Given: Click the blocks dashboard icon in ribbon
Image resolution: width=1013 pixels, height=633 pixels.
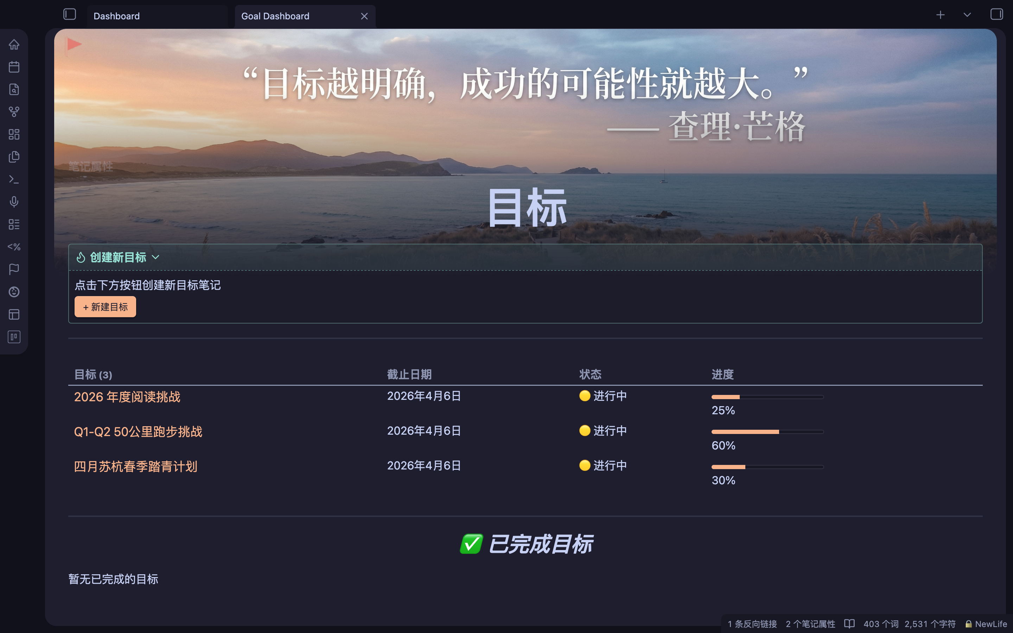Looking at the screenshot, I should (14, 134).
